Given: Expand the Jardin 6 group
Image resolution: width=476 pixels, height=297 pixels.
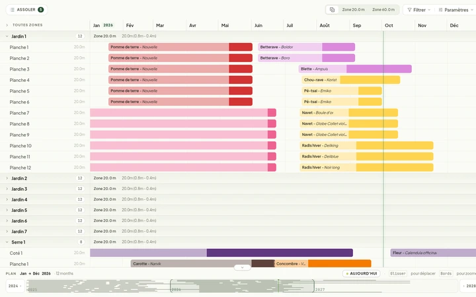Looking at the screenshot, I should 7,220.
